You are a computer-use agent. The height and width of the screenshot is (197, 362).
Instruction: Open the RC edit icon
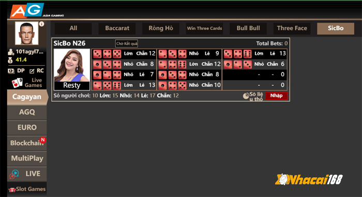coord(32,71)
